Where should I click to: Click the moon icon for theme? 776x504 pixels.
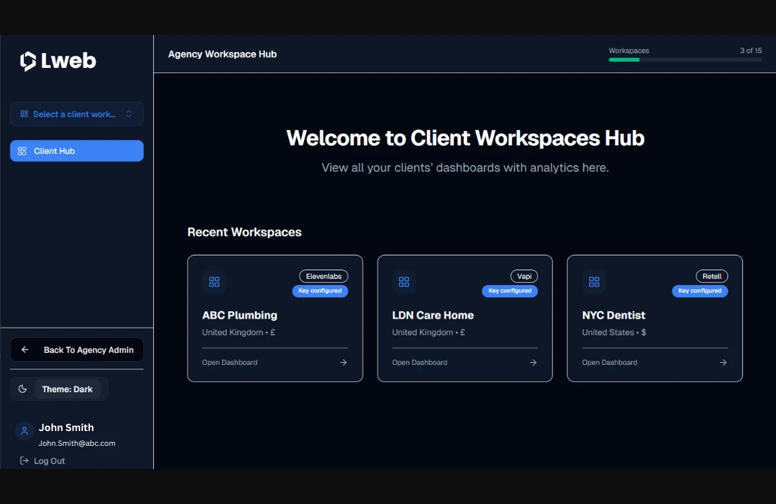(22, 389)
